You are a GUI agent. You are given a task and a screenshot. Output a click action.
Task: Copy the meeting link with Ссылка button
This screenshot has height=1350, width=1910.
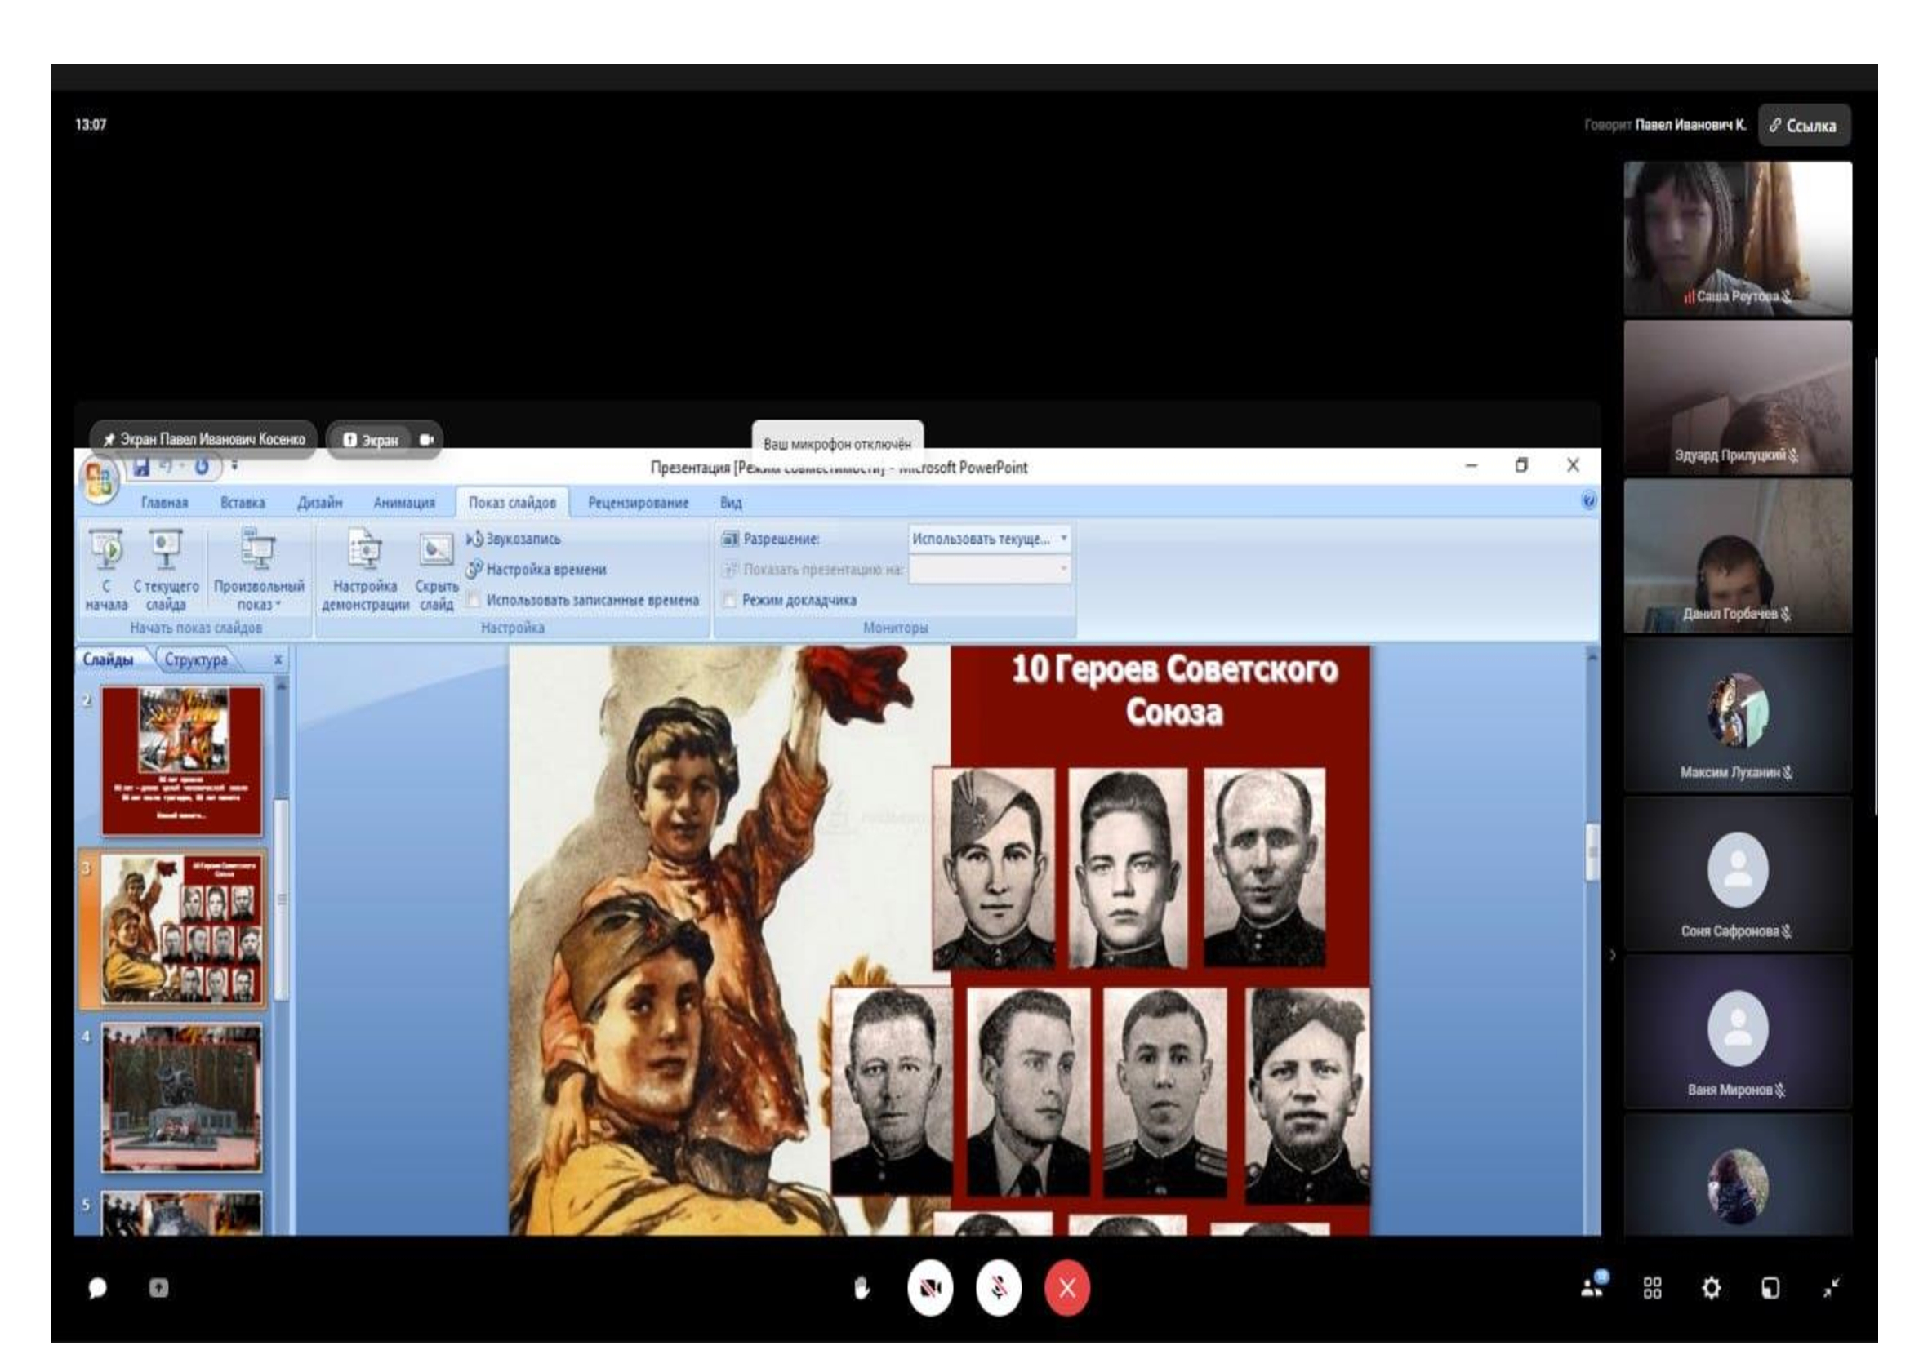coord(1805,126)
